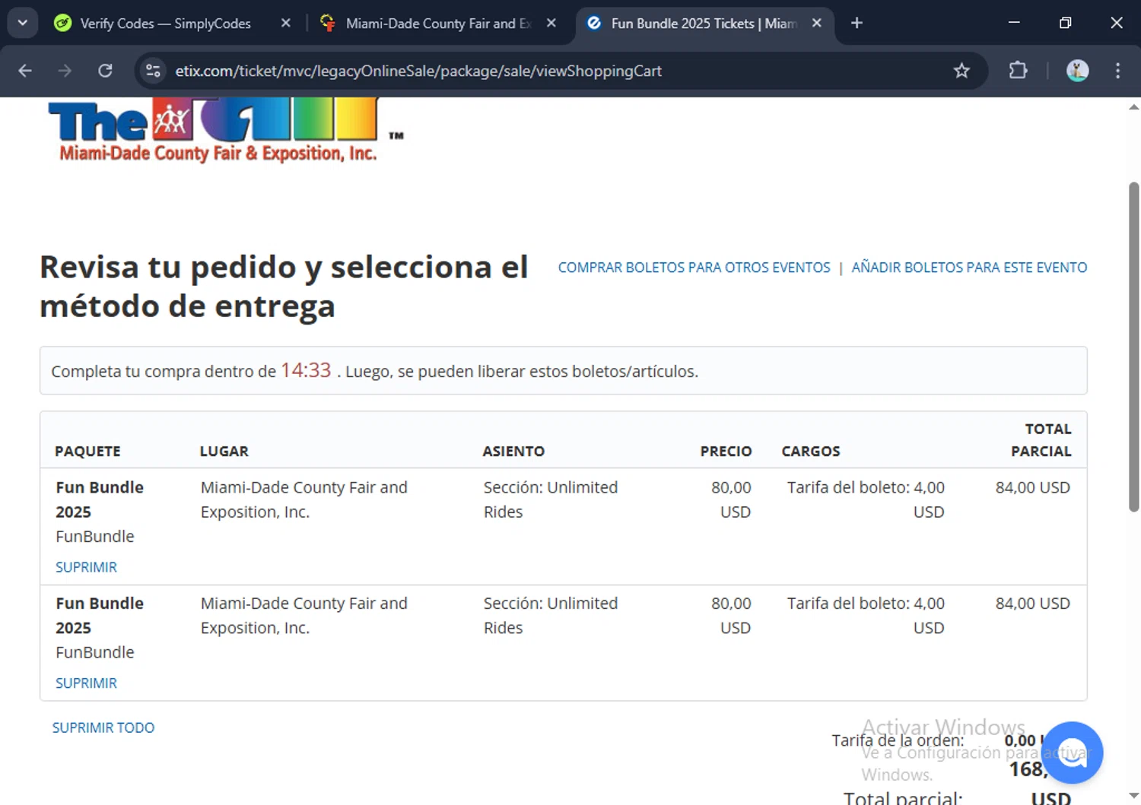Click second row's Tarifa del boleto: 4,00 USD
Viewport: 1141px width, 805px height.
point(866,615)
